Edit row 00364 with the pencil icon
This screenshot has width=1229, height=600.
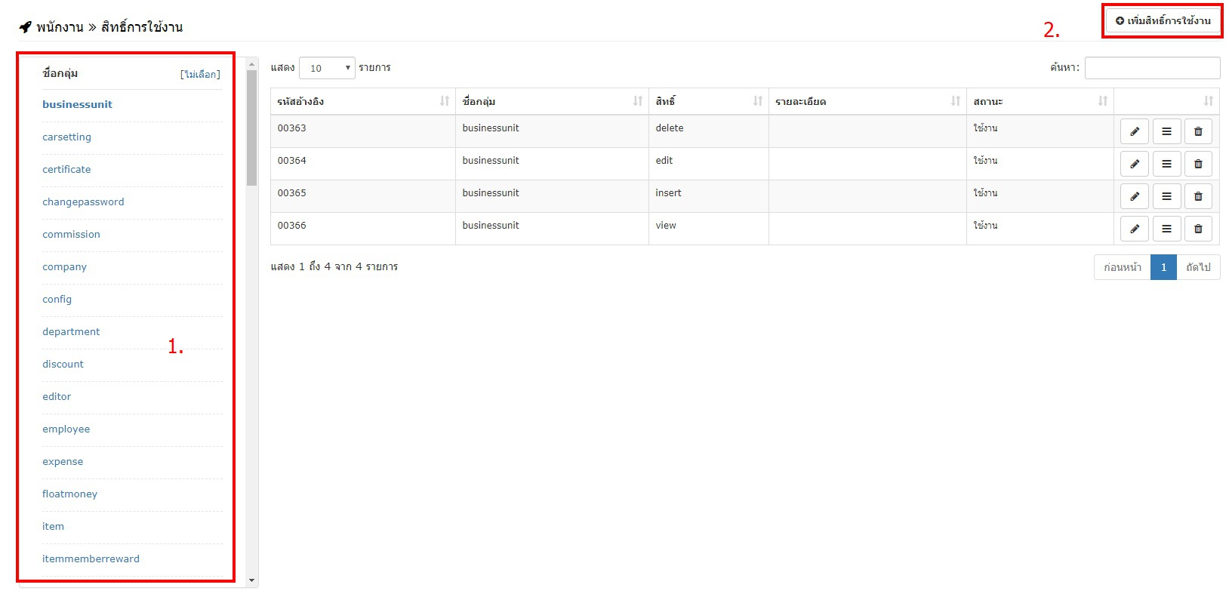[x=1134, y=164]
